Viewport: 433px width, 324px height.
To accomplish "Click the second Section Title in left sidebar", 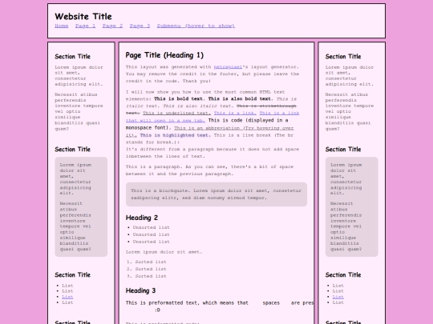I will click(x=73, y=150).
